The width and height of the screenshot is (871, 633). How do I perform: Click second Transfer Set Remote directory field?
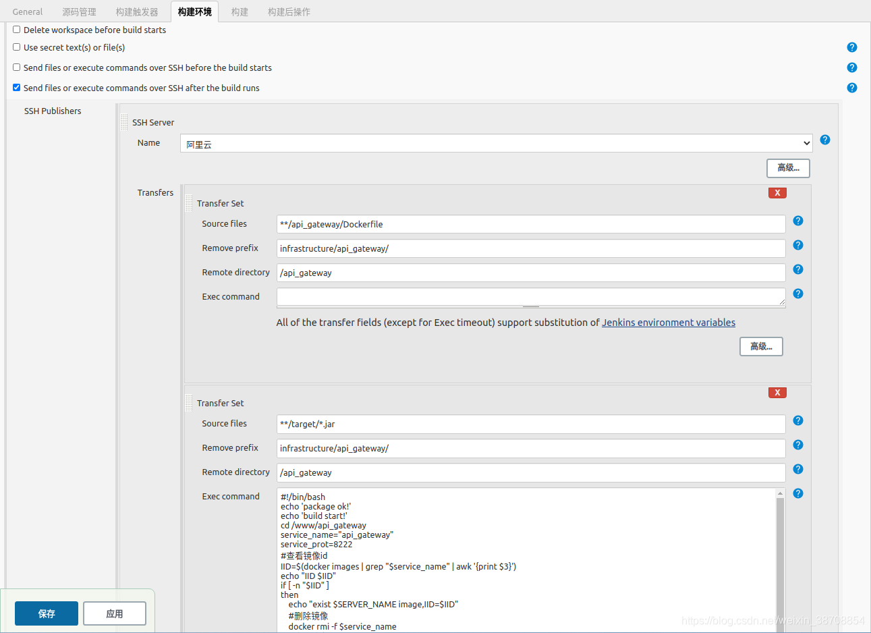[x=531, y=472]
